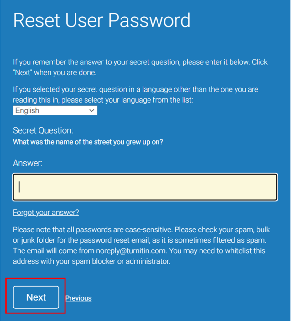Viewport: 291px width, 321px height.
Task: Open the "Forgot your answer?" link
Action: [x=46, y=213]
